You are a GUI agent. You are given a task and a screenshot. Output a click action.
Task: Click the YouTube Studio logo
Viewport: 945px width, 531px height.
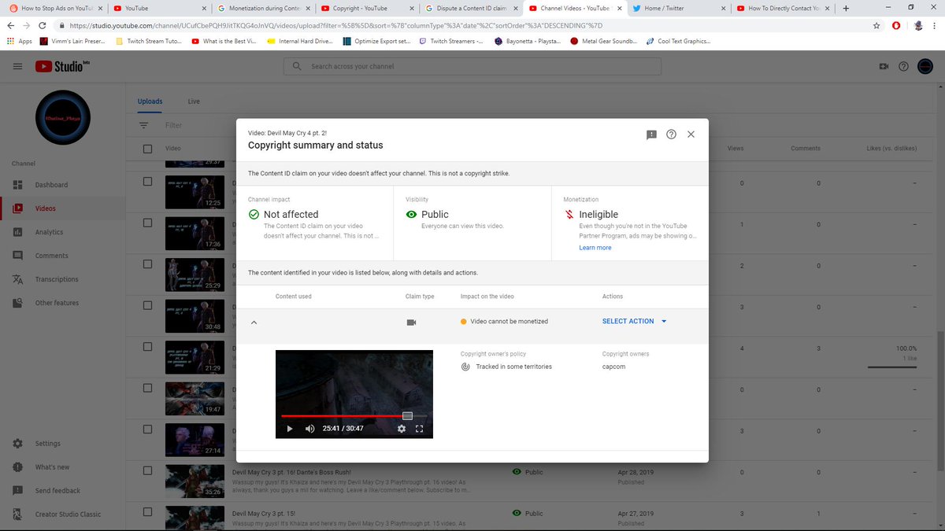pyautogui.click(x=62, y=67)
